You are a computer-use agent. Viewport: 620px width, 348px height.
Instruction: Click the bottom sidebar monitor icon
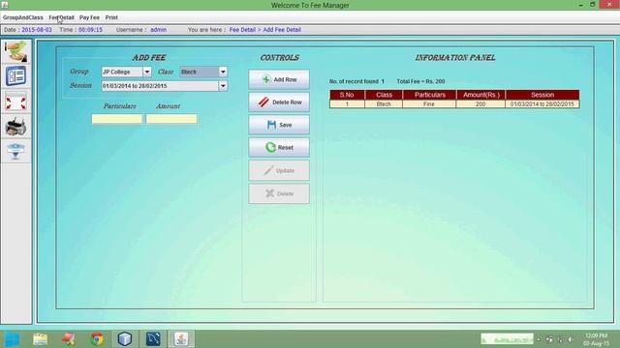click(x=15, y=151)
